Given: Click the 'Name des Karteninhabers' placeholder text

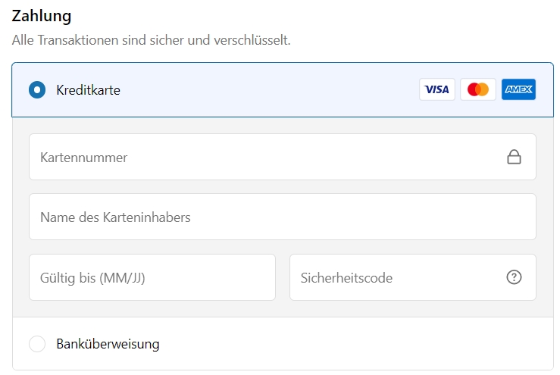Looking at the screenshot, I should tap(115, 217).
